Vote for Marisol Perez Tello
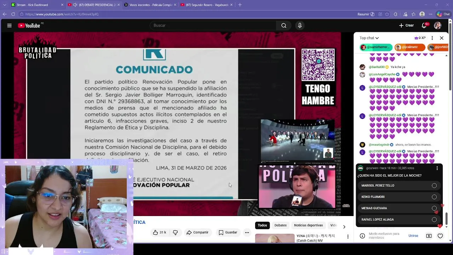 pos(399,186)
